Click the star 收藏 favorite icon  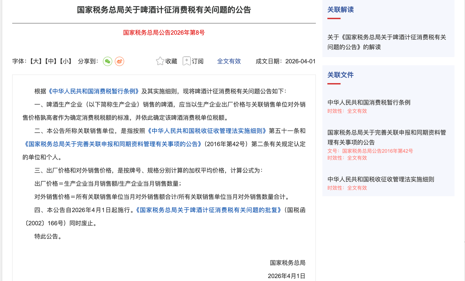pyautogui.click(x=160, y=61)
